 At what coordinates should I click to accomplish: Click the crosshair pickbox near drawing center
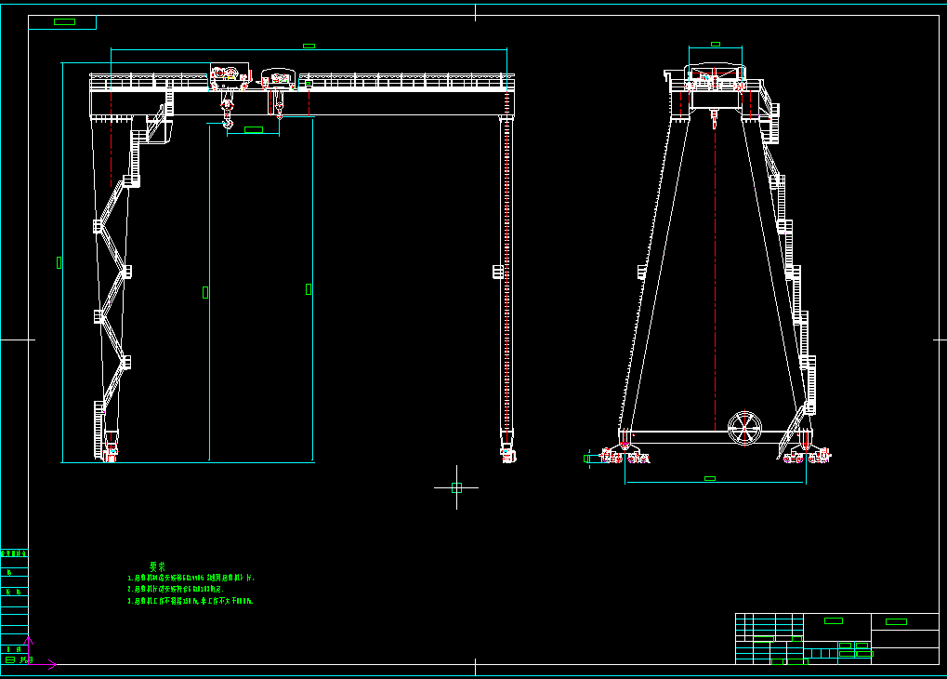(456, 488)
